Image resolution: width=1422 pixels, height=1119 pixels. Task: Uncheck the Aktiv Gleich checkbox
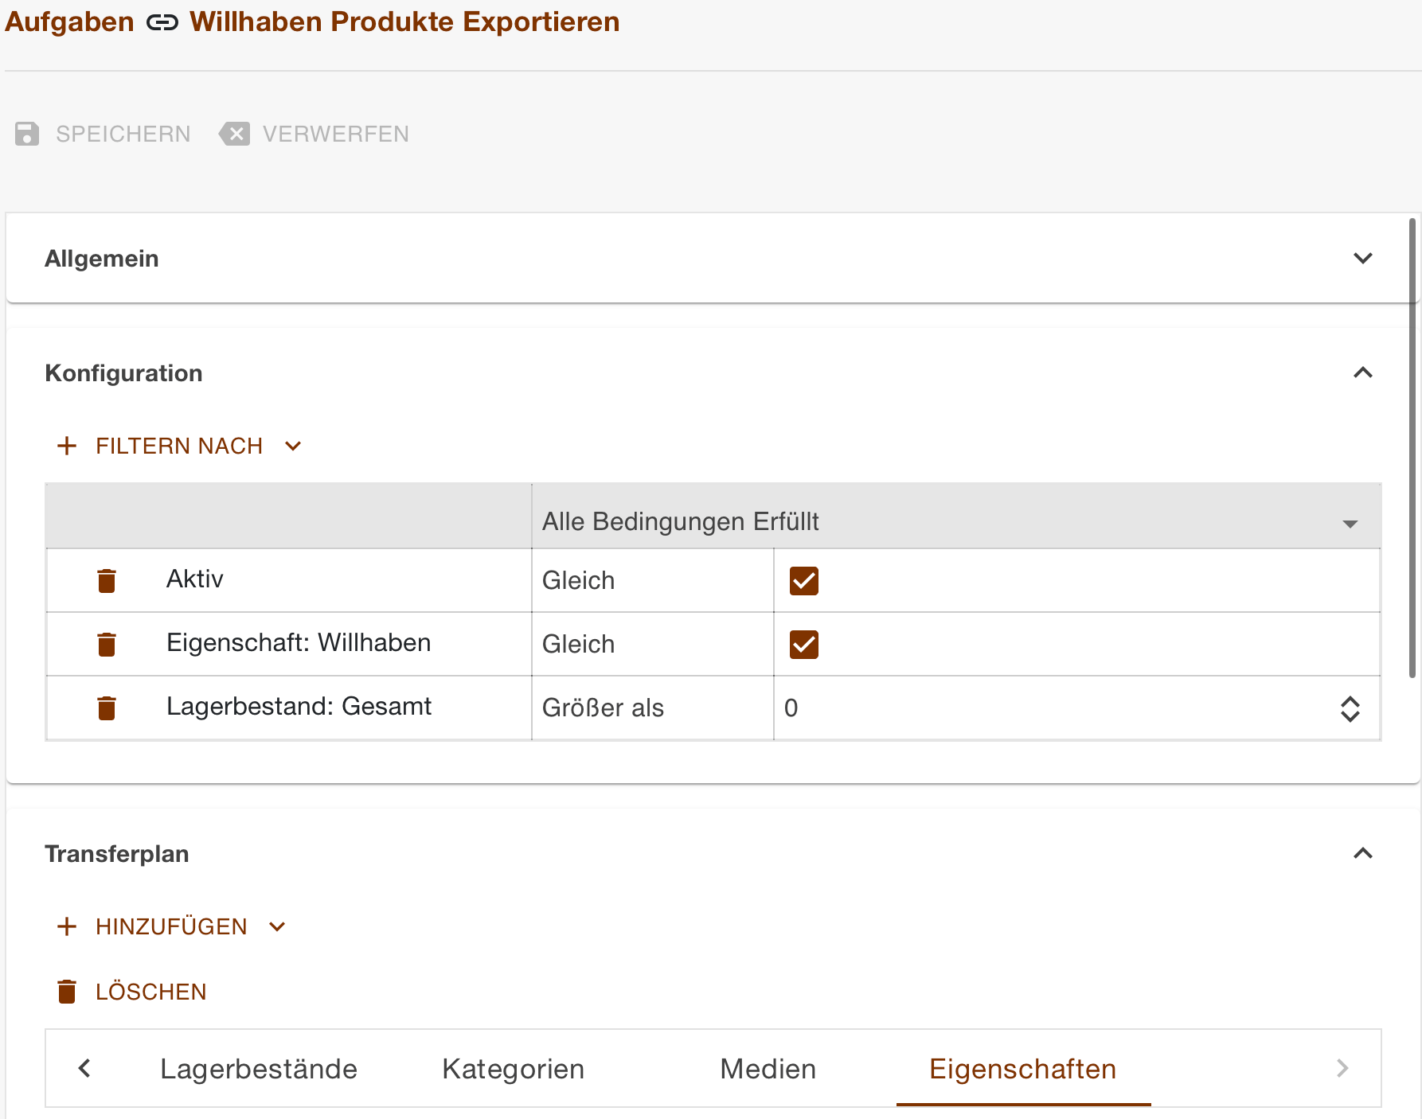tap(804, 580)
